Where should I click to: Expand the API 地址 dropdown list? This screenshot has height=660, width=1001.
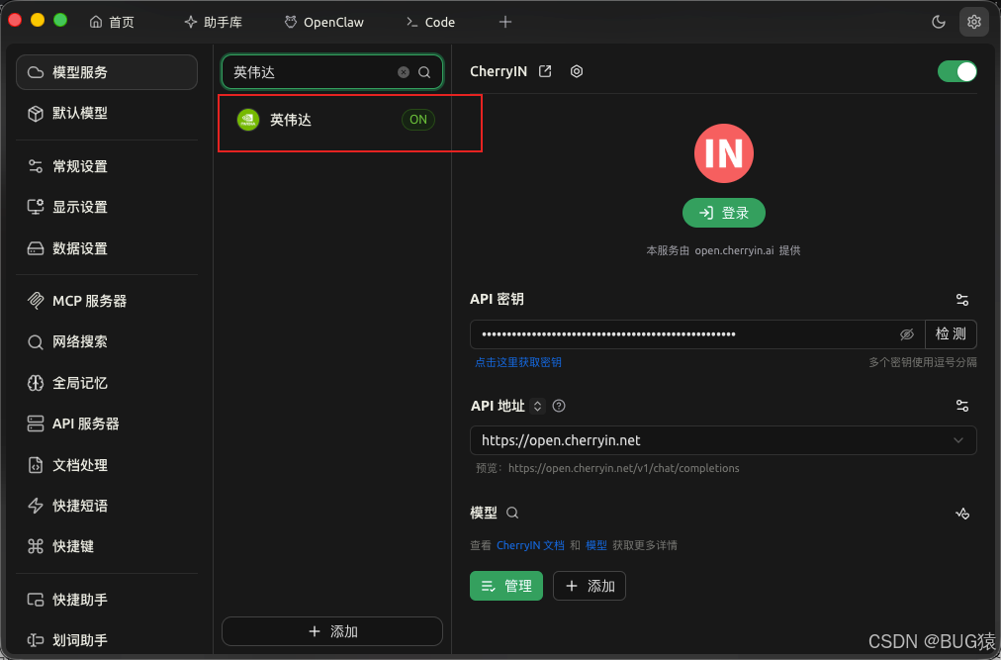[956, 439]
